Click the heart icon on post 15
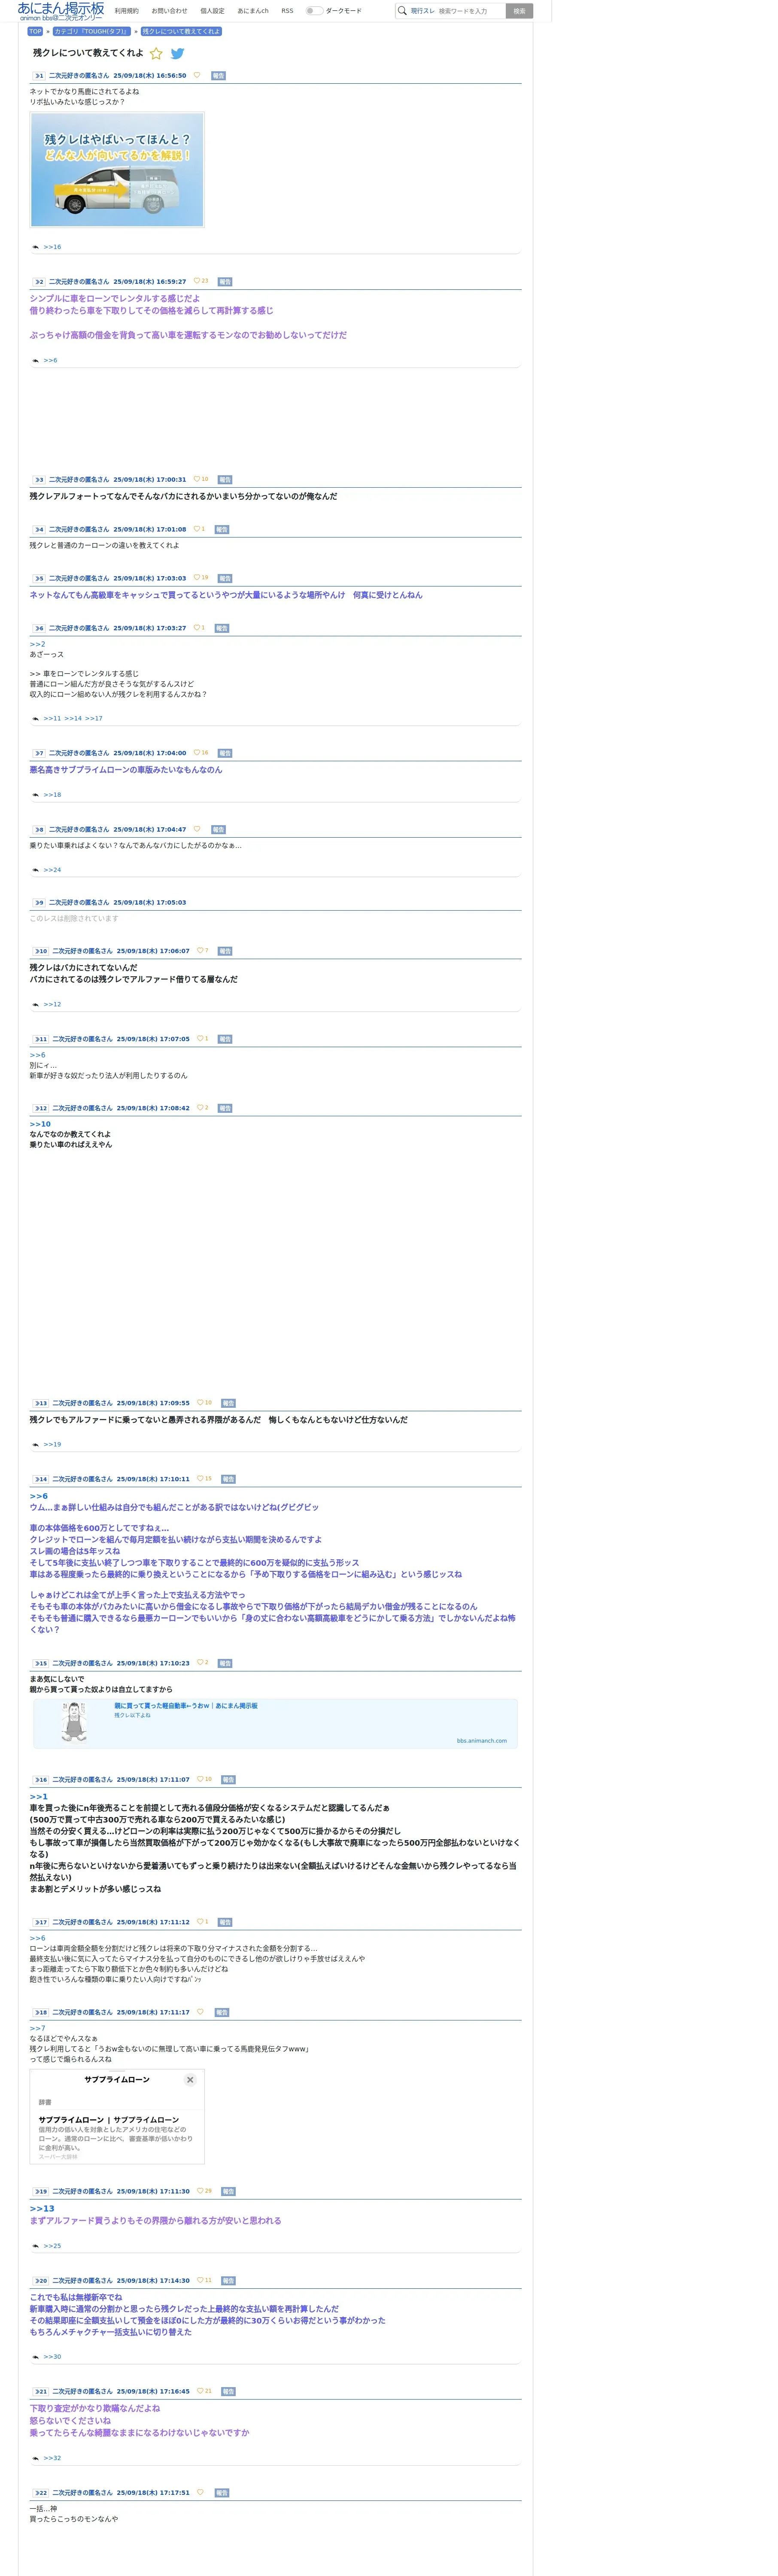 pyautogui.click(x=200, y=1663)
